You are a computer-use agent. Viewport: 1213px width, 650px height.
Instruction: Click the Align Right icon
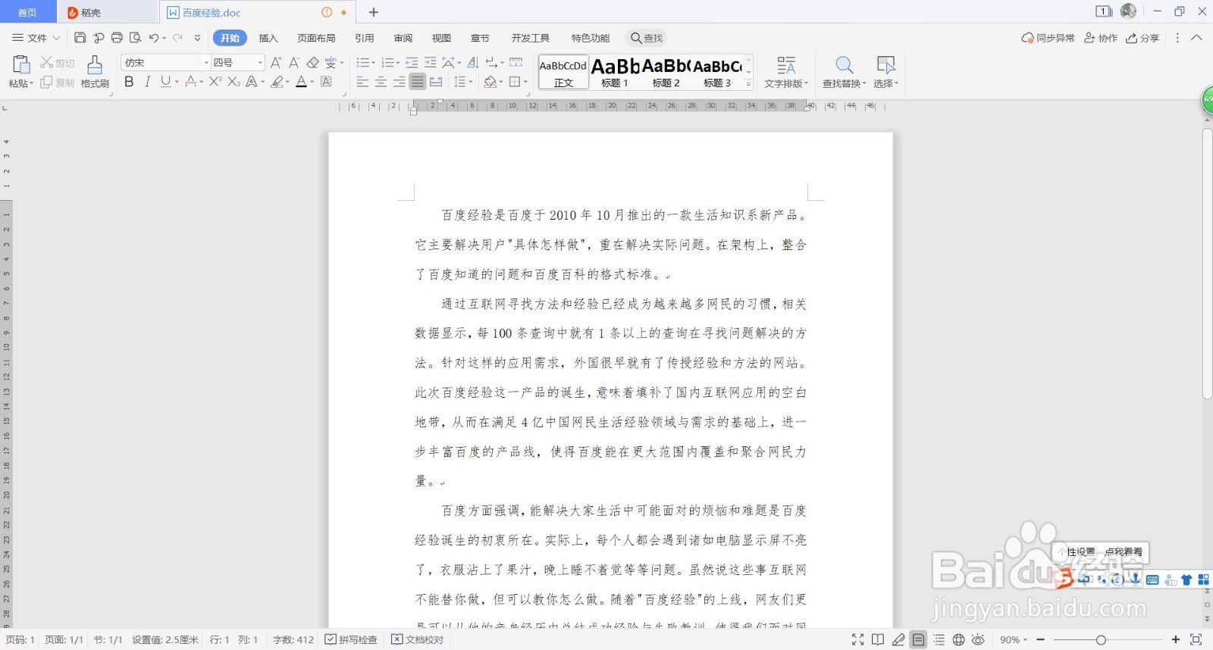(x=399, y=82)
